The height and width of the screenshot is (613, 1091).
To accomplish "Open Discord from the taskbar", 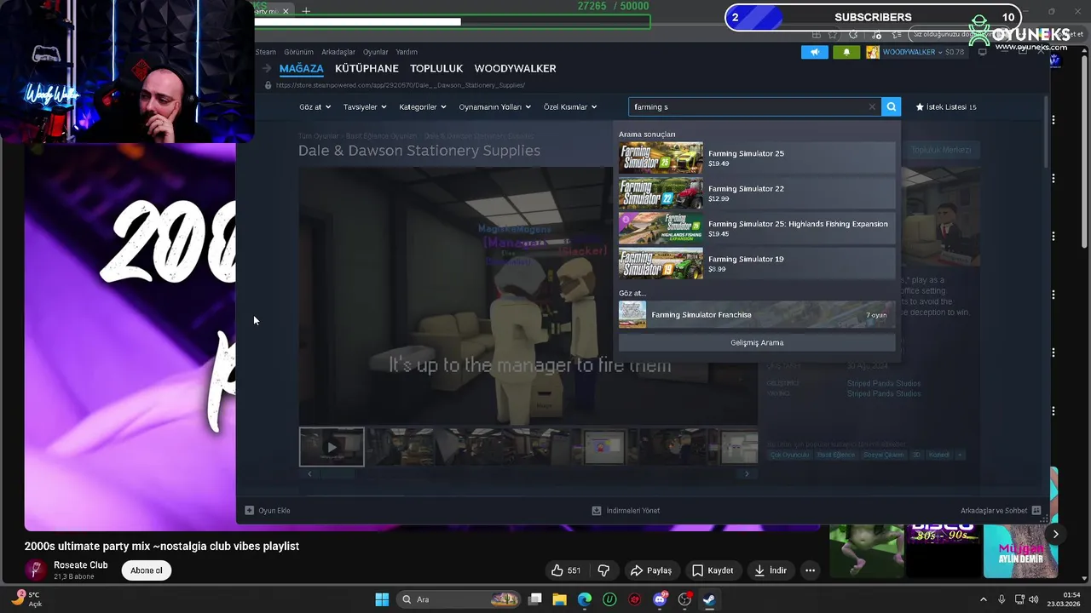I will [660, 599].
